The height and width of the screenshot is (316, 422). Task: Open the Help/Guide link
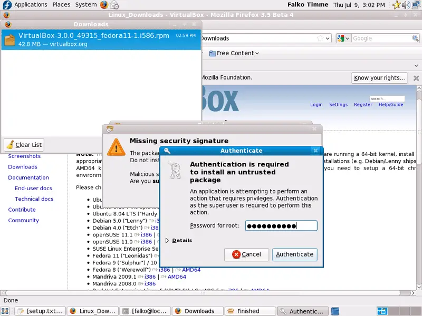pyautogui.click(x=391, y=104)
